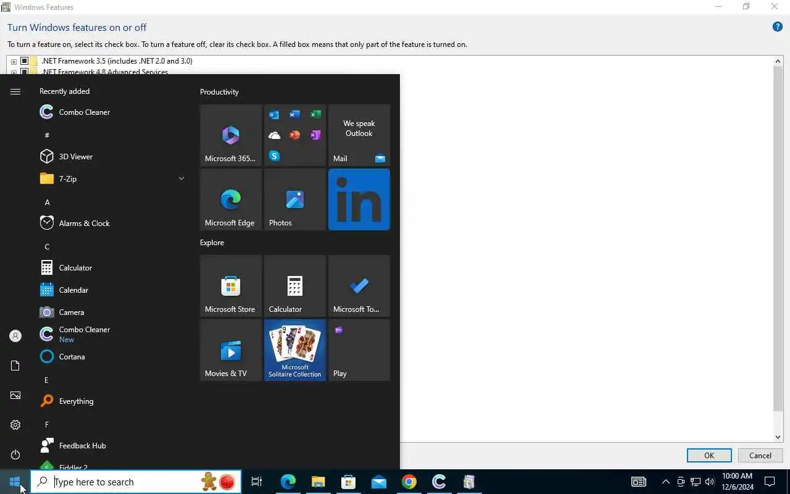
Task: Open Excel icon in Office tile group
Action: tap(315, 115)
